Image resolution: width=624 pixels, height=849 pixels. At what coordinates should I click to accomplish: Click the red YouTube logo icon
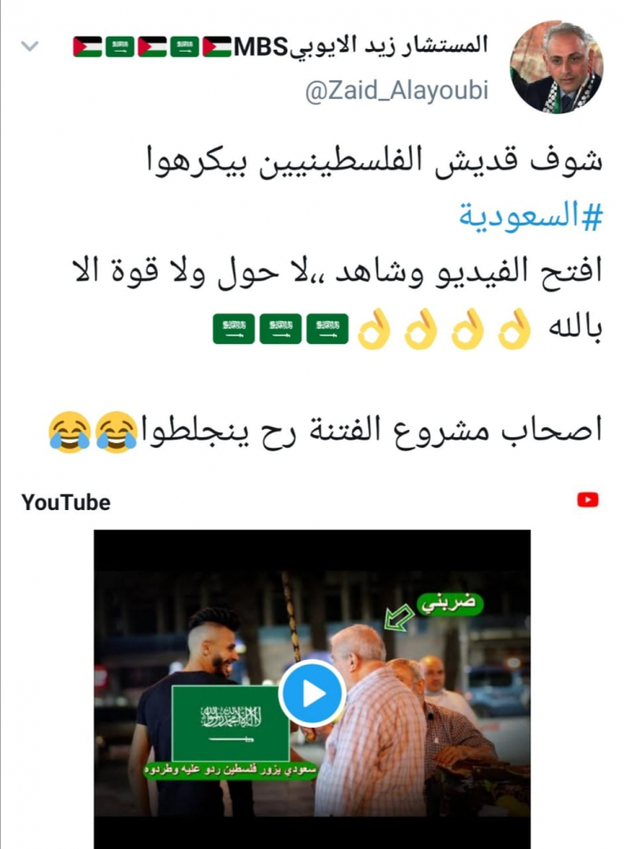(x=587, y=499)
